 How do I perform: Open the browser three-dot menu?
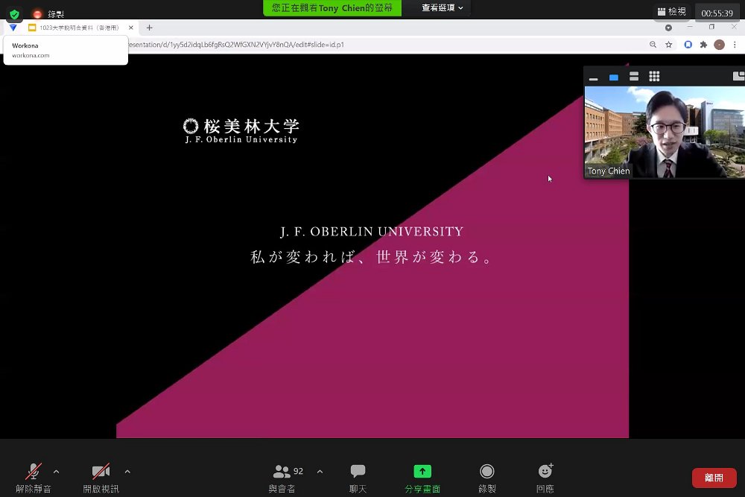[735, 45]
